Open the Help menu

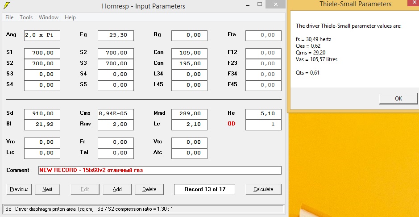[70, 17]
